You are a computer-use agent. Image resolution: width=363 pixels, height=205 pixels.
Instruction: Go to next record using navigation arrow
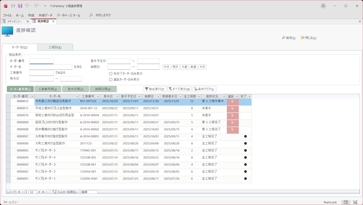39,192
